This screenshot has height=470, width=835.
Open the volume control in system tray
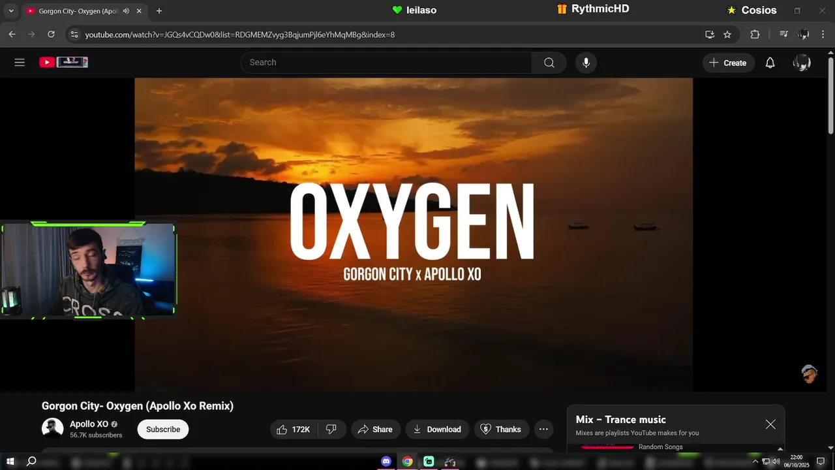click(776, 462)
